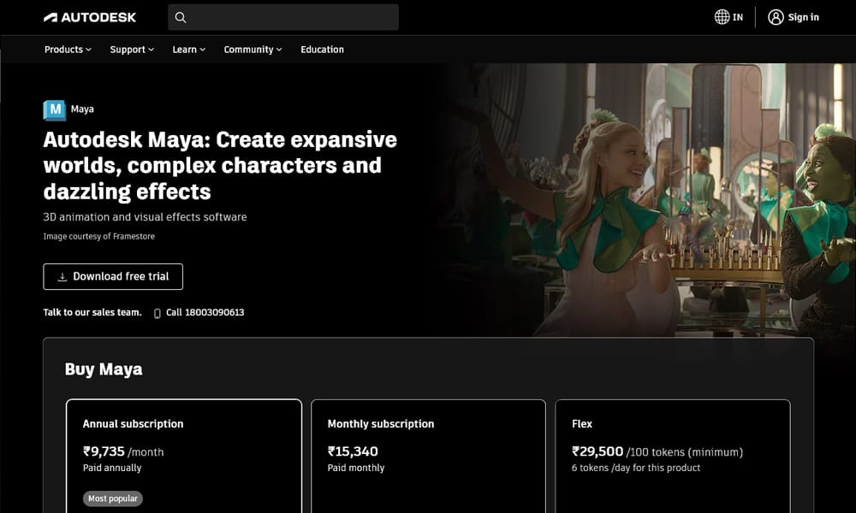856x513 pixels.
Task: Expand the Learn menu
Action: [188, 50]
